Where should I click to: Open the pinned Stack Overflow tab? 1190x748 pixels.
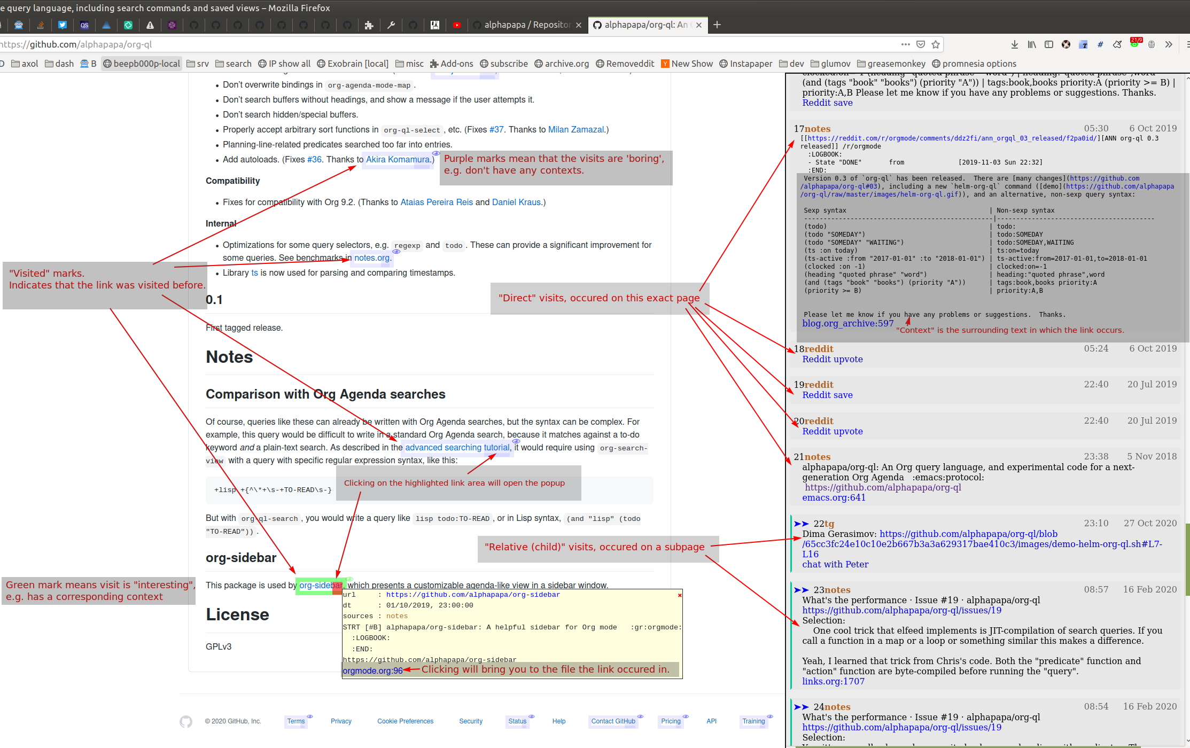pyautogui.click(x=41, y=25)
